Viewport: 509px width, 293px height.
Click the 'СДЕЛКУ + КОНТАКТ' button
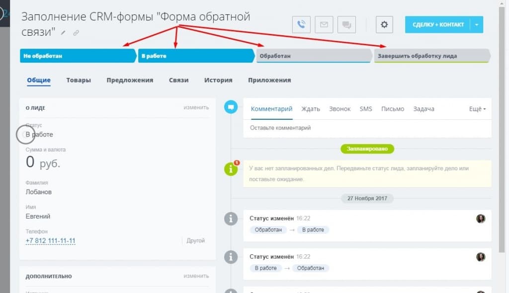tap(439, 24)
